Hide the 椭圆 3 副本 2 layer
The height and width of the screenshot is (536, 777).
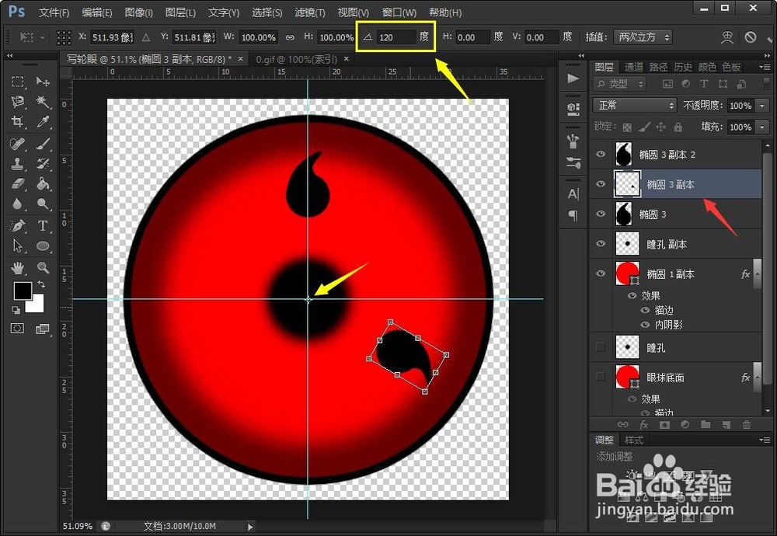(x=601, y=154)
